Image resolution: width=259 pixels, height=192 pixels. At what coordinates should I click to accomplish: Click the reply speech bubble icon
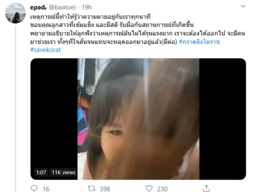34,188
